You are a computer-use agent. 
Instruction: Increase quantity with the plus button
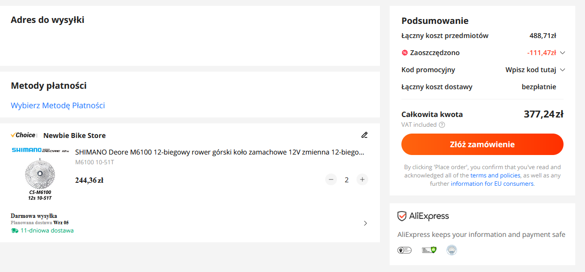pyautogui.click(x=362, y=179)
